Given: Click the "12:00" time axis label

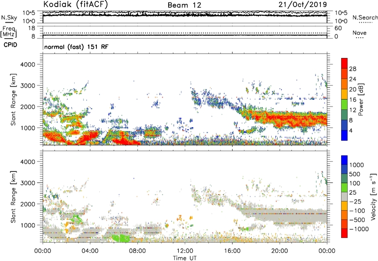Looking at the screenshot, I should click(x=185, y=251).
